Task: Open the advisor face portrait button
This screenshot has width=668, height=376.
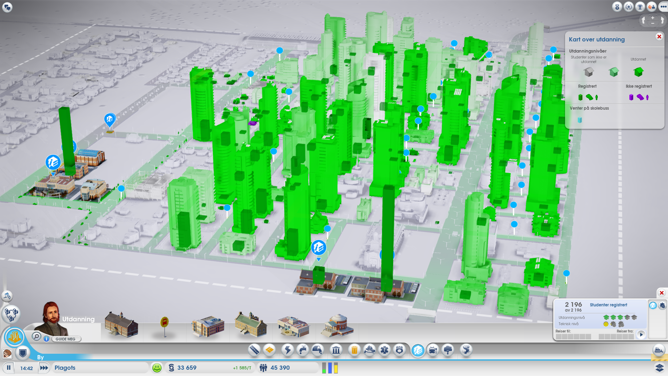Action: (7, 354)
